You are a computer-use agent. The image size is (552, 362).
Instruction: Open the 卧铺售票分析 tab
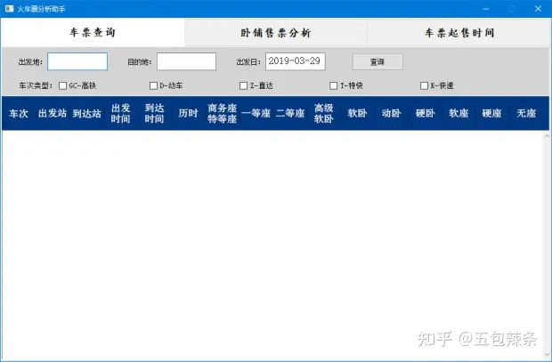tap(276, 33)
